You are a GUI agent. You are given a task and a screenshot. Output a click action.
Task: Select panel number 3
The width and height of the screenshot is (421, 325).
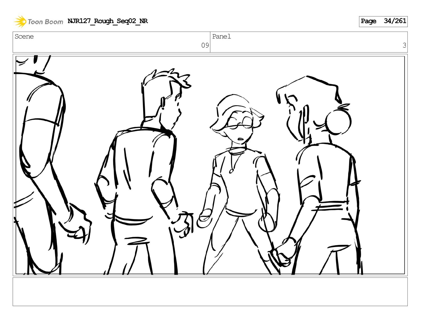pos(404,45)
